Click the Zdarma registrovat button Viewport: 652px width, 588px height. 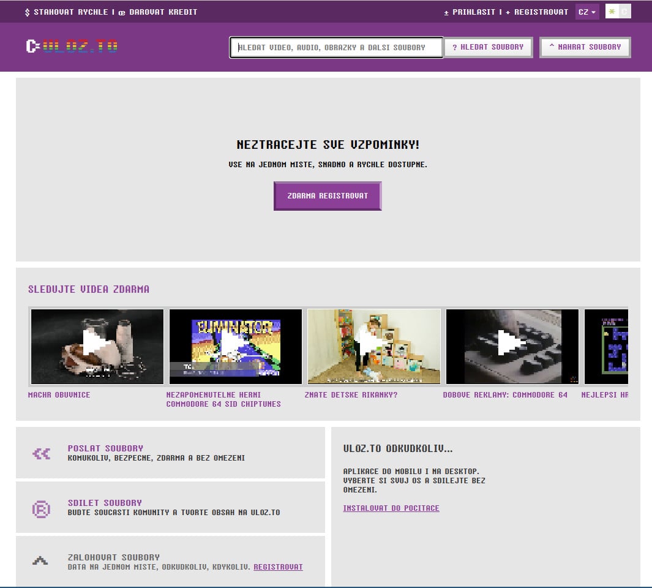(x=328, y=195)
